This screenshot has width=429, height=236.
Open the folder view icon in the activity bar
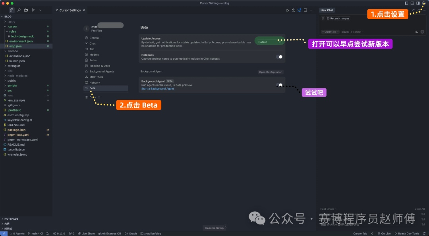click(x=26, y=10)
